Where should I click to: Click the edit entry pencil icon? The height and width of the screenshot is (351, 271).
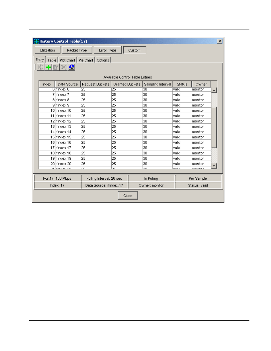point(56,67)
